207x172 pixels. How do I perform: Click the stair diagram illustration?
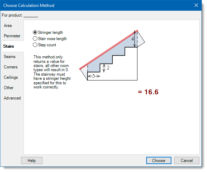112,55
